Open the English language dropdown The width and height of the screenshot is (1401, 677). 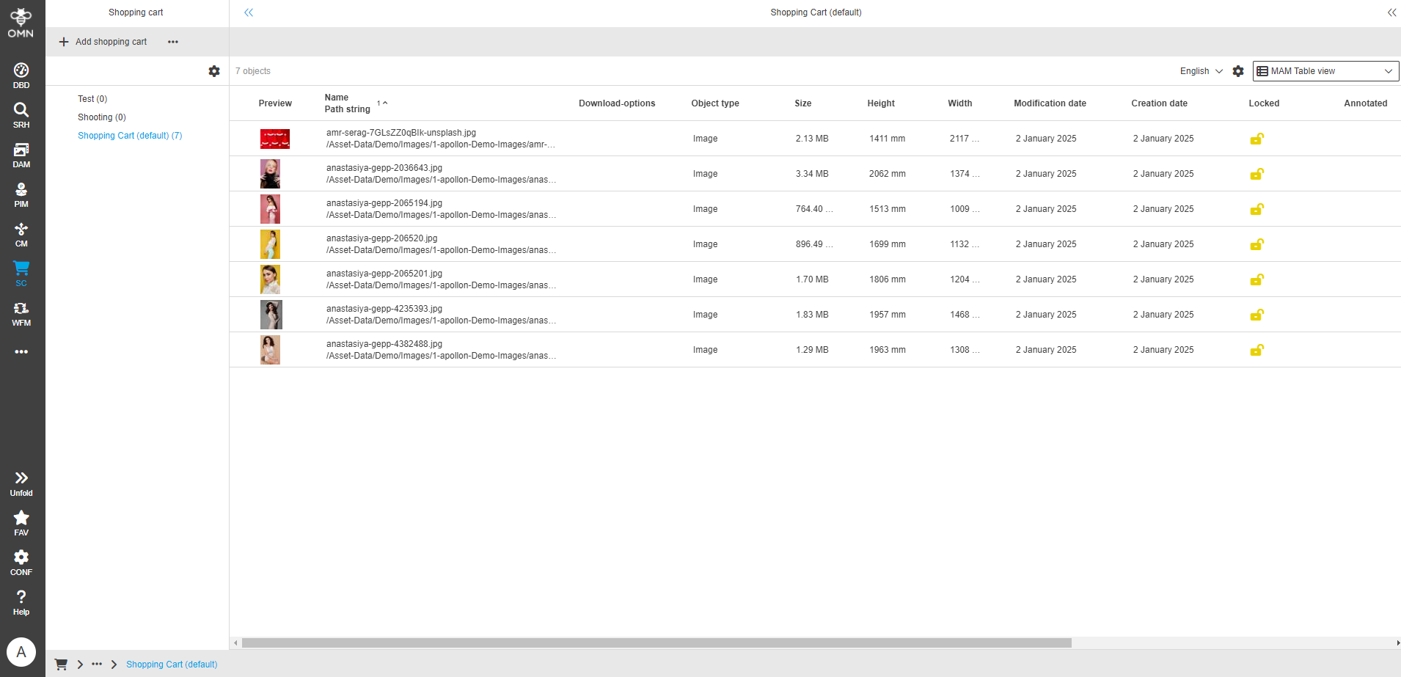[1201, 71]
